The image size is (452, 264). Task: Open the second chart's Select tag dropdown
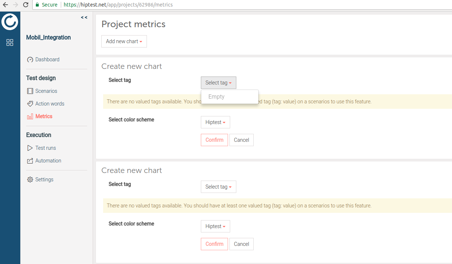click(x=218, y=187)
